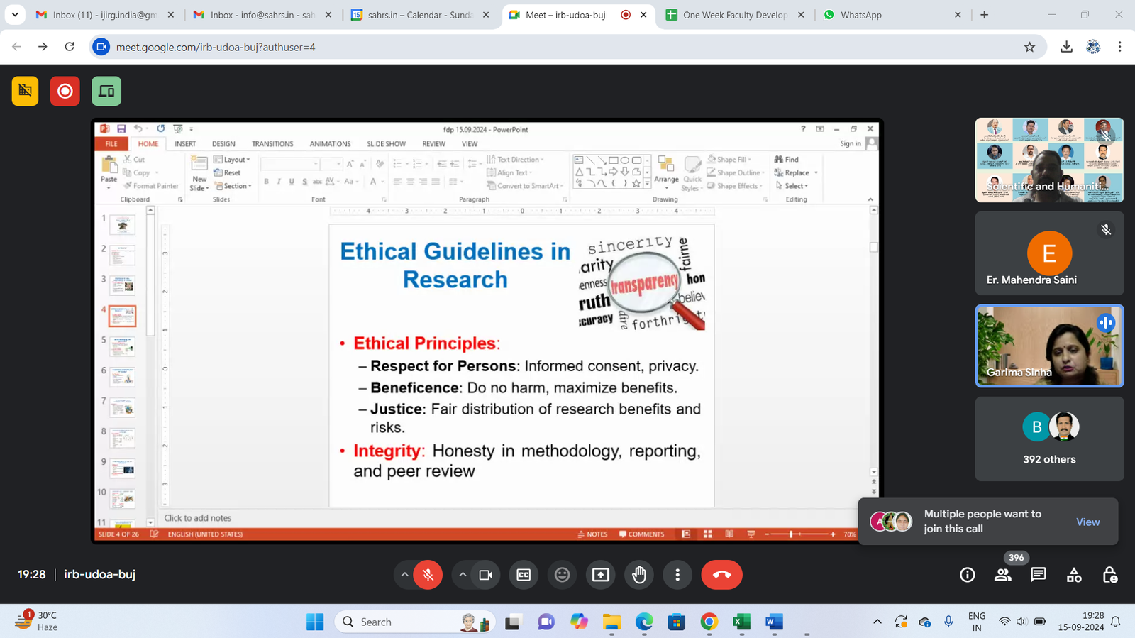Screen dimensions: 1135x638
Task: Open tab search dropdown arrow
Action: (15, 15)
